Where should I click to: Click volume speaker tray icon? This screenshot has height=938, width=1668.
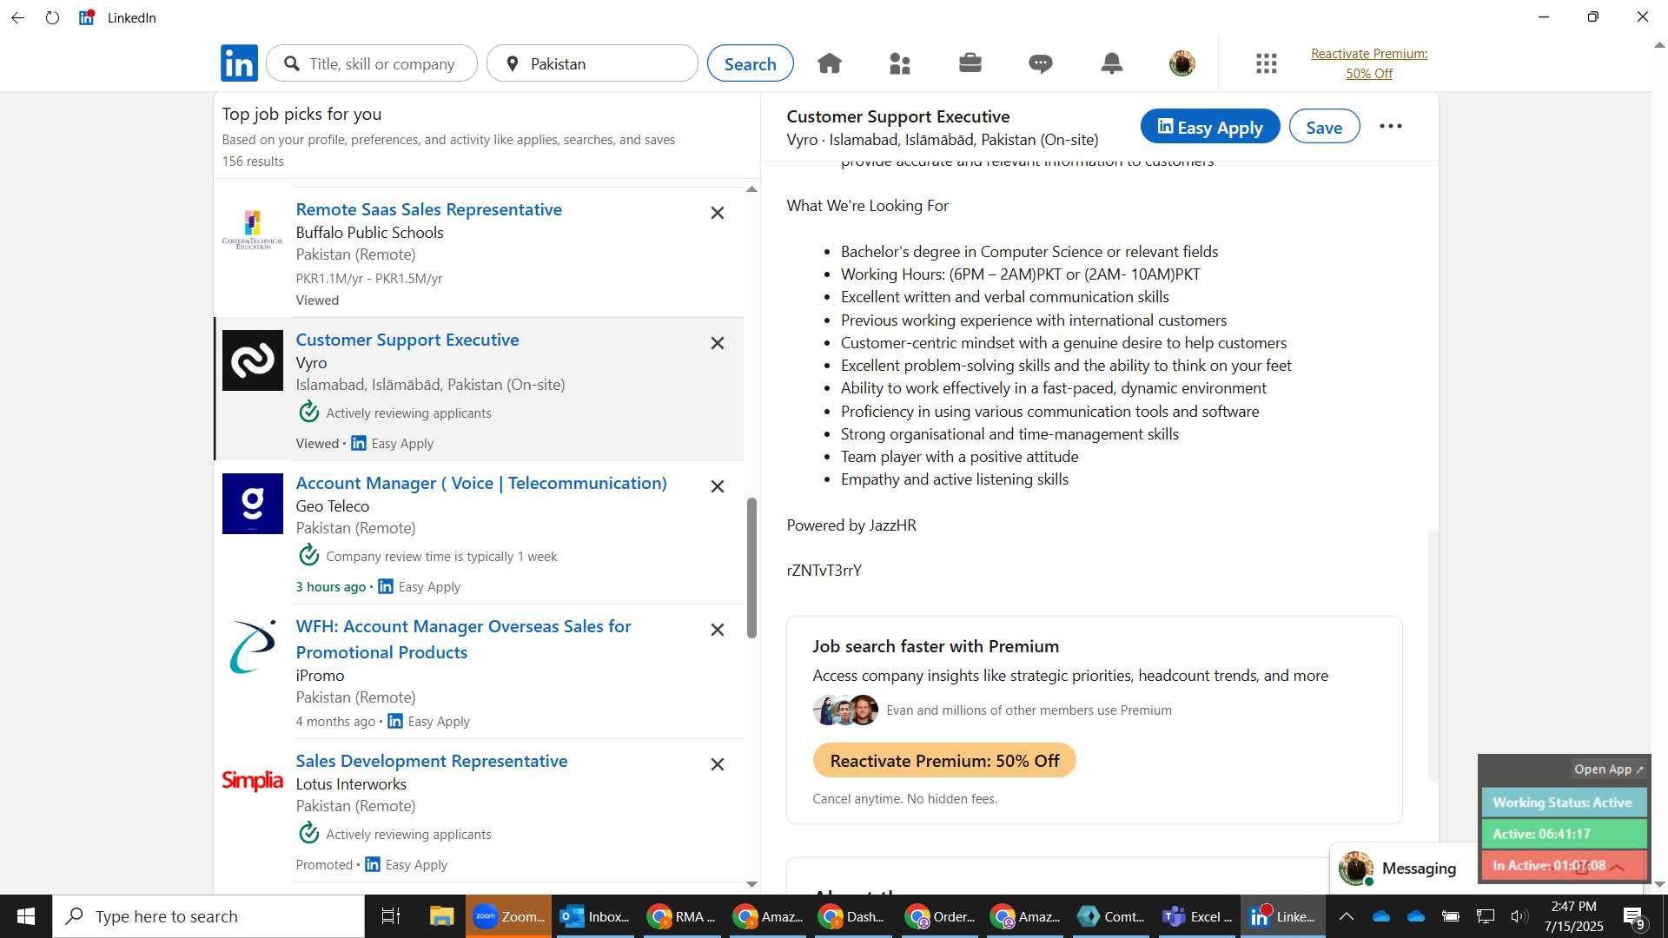[1519, 916]
